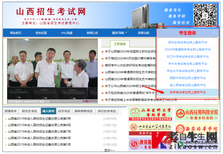Screen dimensions: 223x154
Task: Open 自学考试考生网上服务平台 link
Action: click(x=188, y=92)
